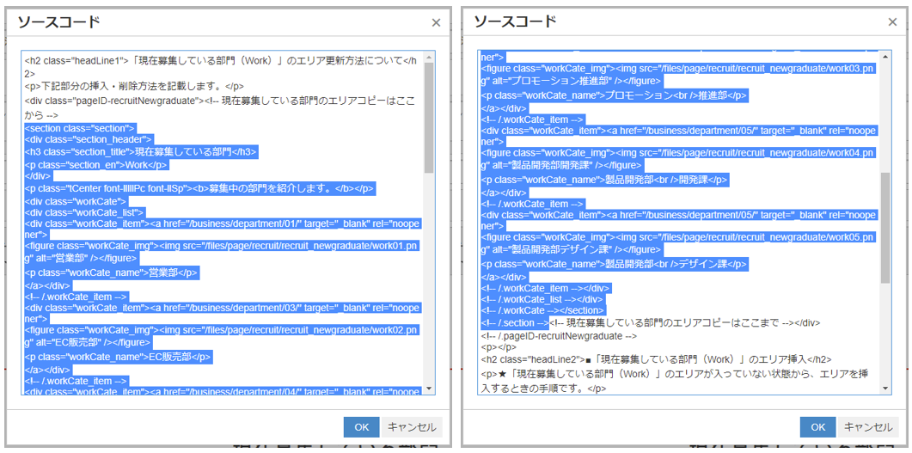Click キャンセル in the right source code dialog

[868, 427]
